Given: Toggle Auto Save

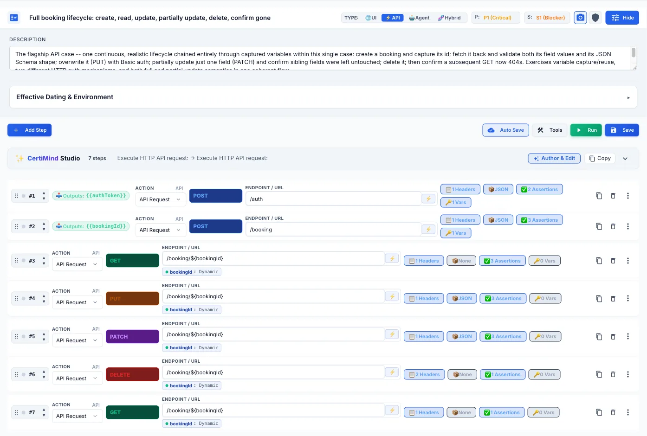Looking at the screenshot, I should pos(505,130).
